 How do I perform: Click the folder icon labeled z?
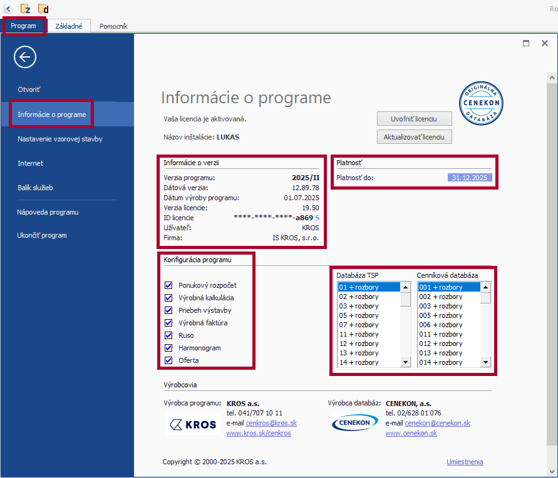(x=26, y=9)
